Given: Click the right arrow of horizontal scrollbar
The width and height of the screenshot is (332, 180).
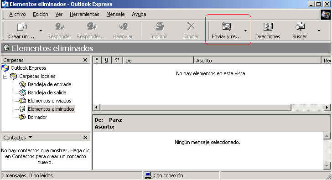Looking at the screenshot, I should (x=327, y=108).
